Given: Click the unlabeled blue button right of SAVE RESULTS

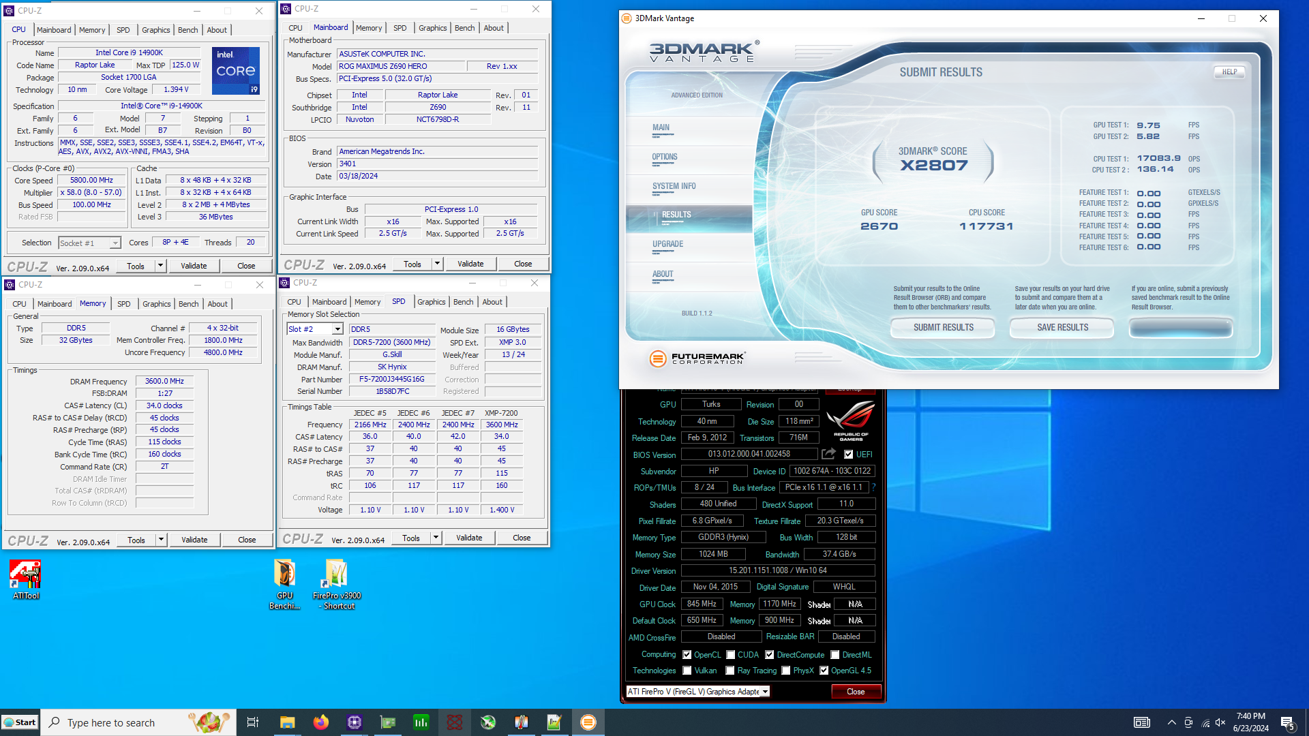Looking at the screenshot, I should (x=1181, y=328).
